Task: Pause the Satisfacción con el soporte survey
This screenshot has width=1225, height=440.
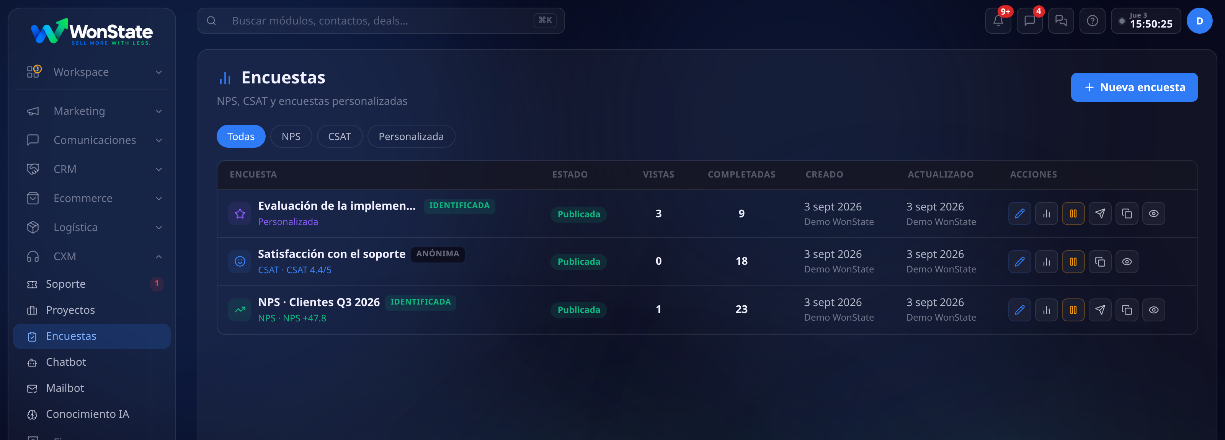Action: tap(1073, 262)
